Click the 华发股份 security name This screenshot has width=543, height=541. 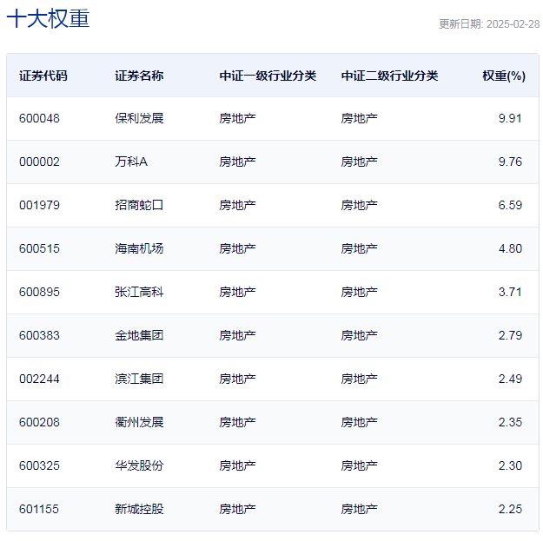click(139, 465)
